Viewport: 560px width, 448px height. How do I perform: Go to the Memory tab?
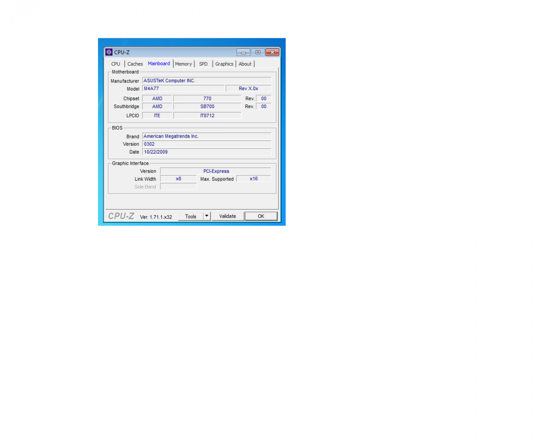(183, 64)
